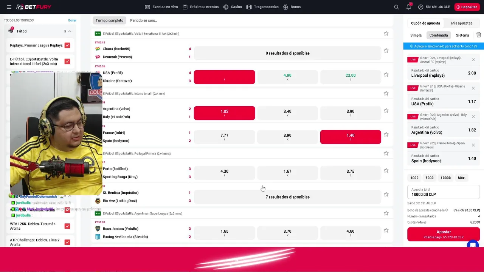Pick Ukraine win odds 23.00
484x272 pixels.
pyautogui.click(x=351, y=77)
